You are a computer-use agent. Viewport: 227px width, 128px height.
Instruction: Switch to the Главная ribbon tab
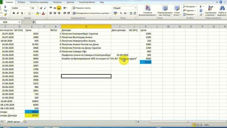point(9,2)
